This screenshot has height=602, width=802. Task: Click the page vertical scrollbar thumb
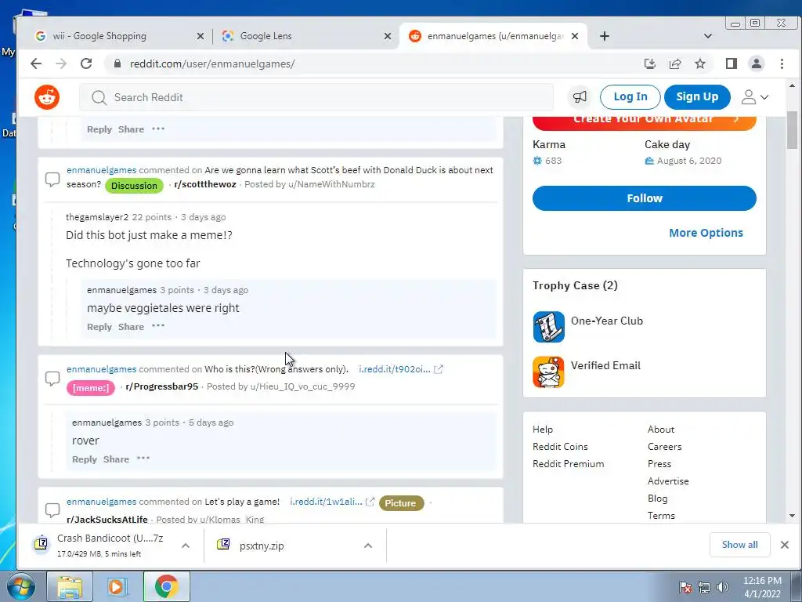[x=792, y=131]
